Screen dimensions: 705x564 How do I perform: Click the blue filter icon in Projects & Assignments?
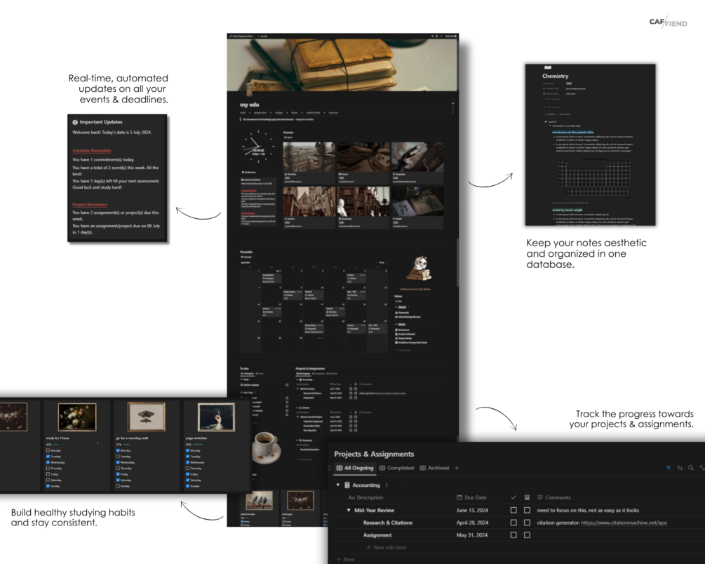(668, 468)
